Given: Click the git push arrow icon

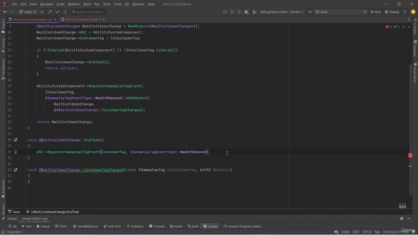Looking at the screenshot, I should click(x=50, y=12).
